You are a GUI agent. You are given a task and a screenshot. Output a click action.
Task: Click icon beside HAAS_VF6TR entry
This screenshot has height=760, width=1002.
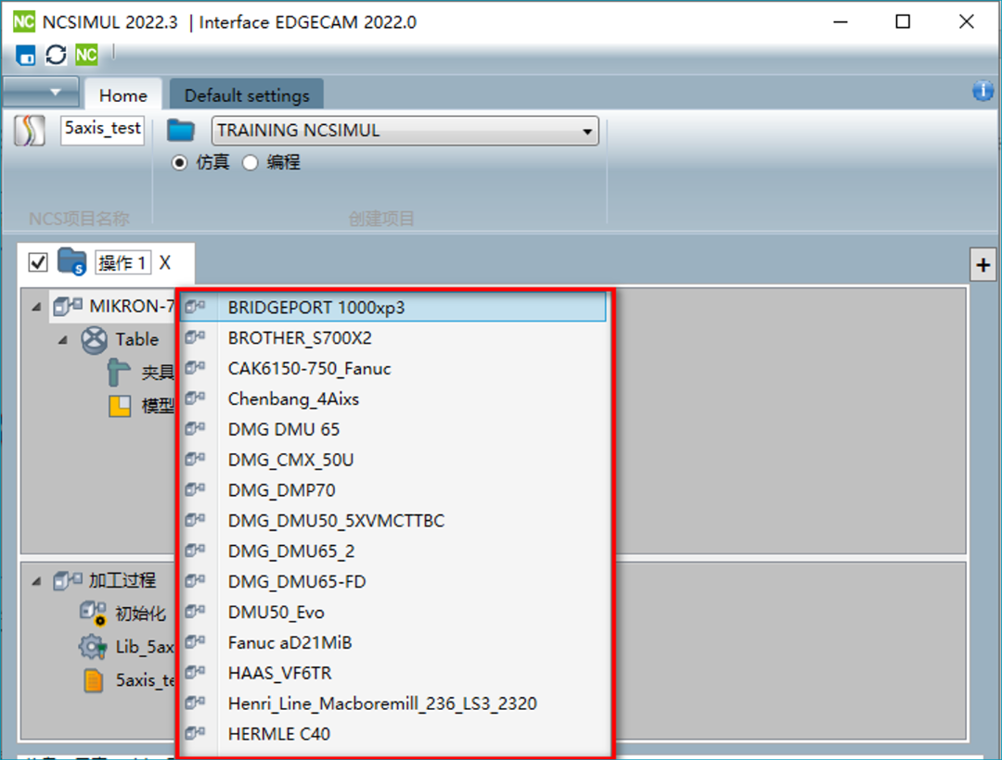(195, 673)
